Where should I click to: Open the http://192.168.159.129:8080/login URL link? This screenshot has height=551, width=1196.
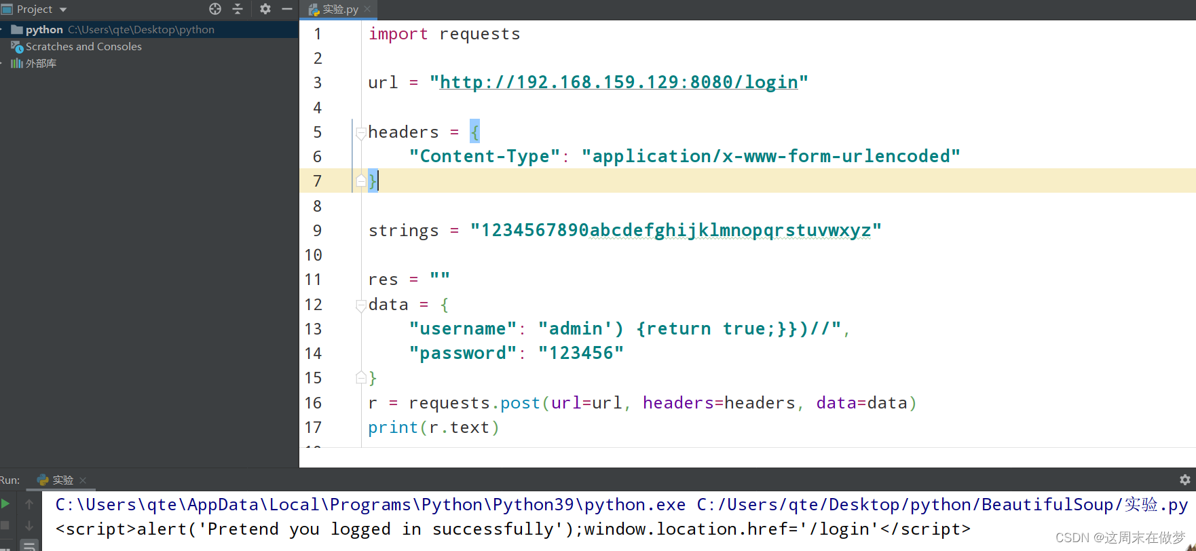click(618, 82)
